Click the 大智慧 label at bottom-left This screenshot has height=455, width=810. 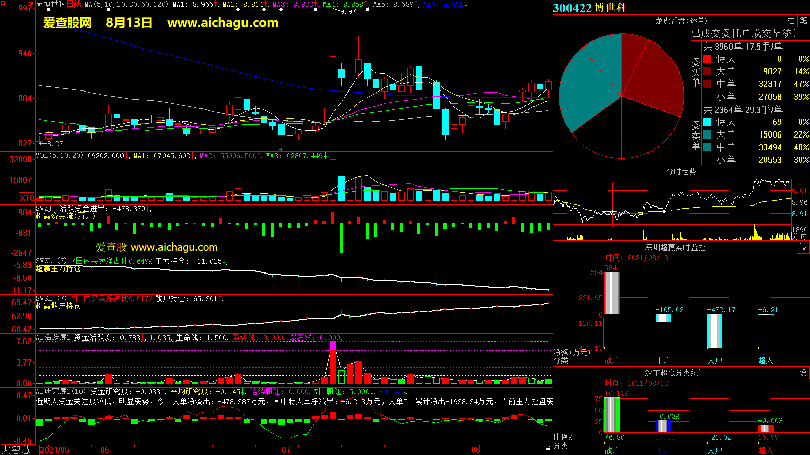pyautogui.click(x=16, y=449)
